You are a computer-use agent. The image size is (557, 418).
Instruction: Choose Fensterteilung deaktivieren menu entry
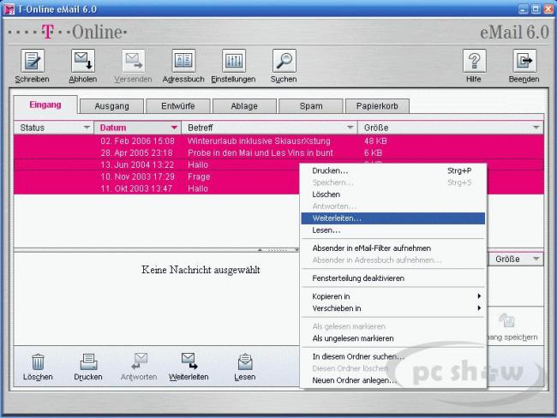[392, 278]
